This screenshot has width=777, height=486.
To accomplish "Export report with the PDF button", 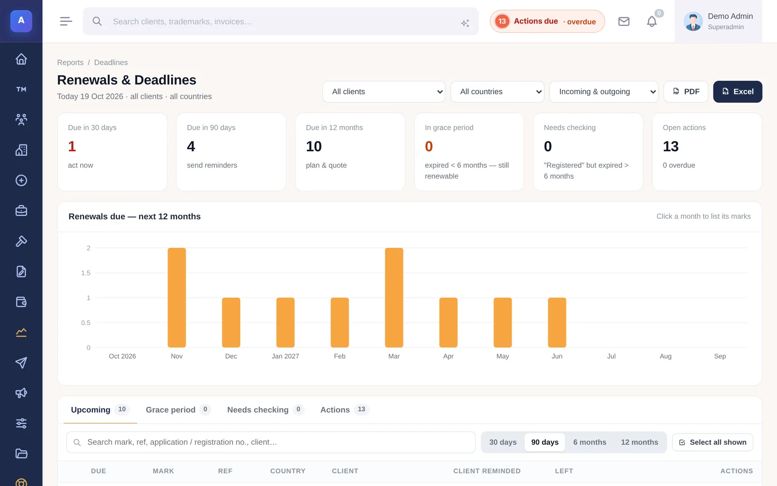I will pyautogui.click(x=686, y=92).
